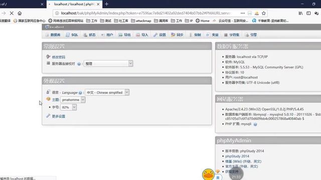Viewport: 321px width, 180px height.
Task: Open the server connection collation dropdown
Action: 108,63
